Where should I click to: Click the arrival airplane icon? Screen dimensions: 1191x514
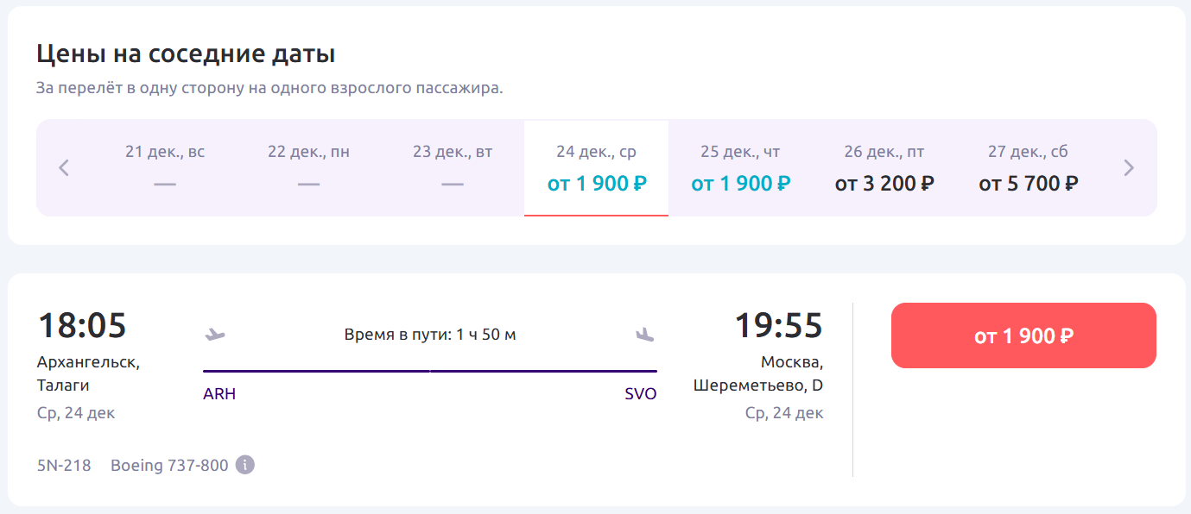click(x=644, y=334)
